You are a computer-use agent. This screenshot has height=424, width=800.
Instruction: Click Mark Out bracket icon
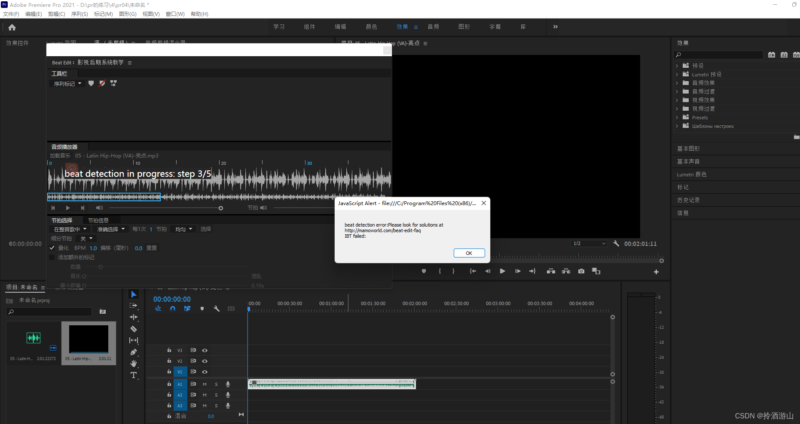pos(453,271)
